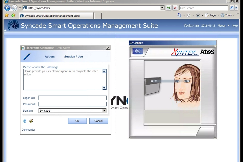Open the Favorites star icon
This screenshot has height=162, width=243.
point(7,15)
